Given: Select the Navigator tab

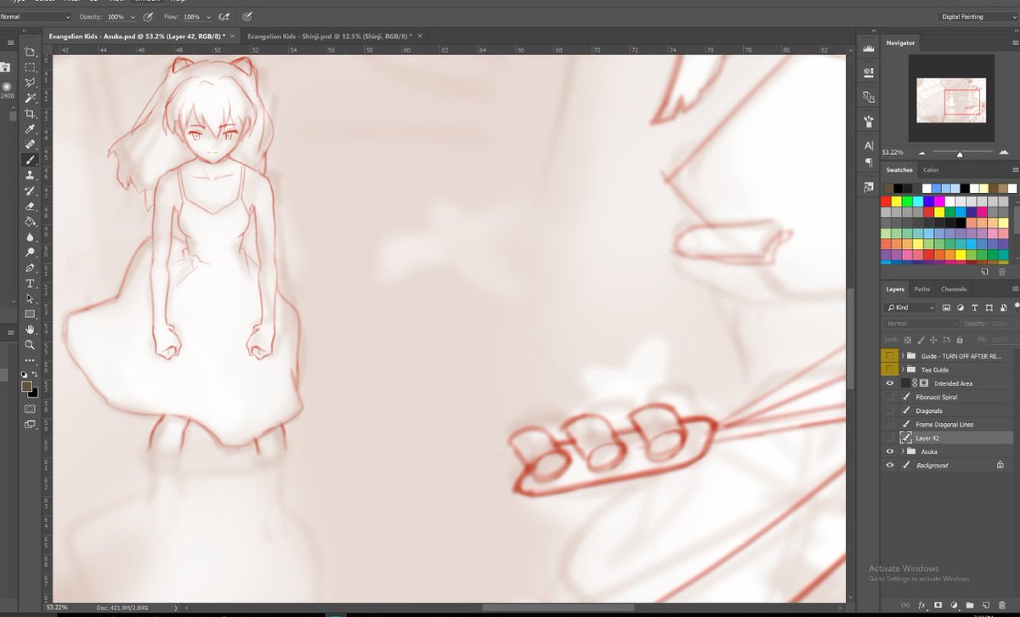Looking at the screenshot, I should click(900, 42).
